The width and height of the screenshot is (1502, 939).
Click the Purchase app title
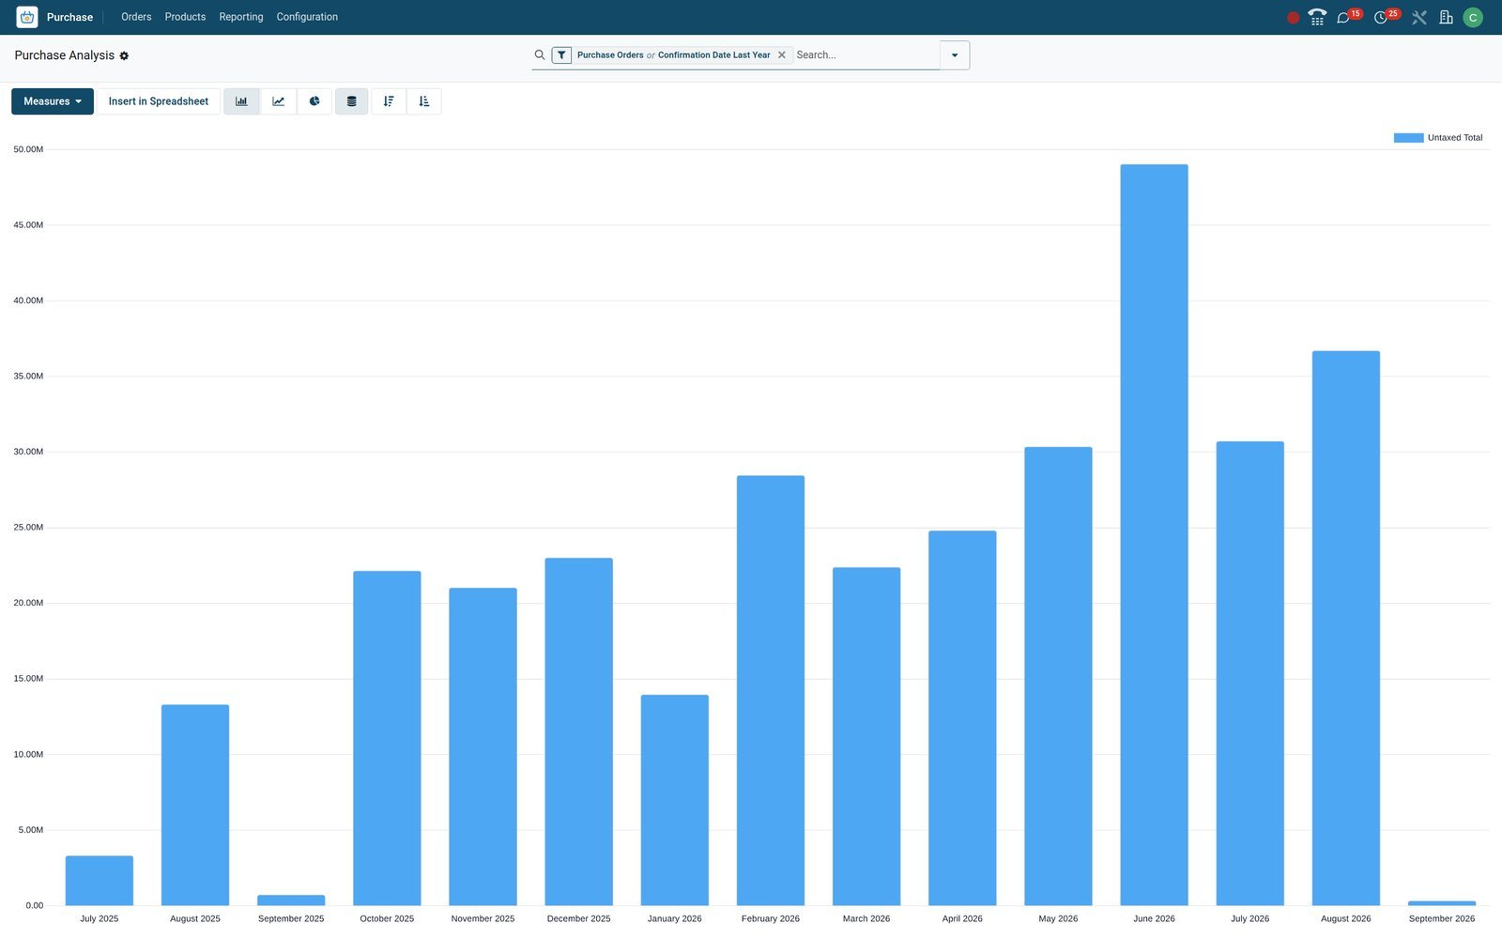click(x=69, y=17)
